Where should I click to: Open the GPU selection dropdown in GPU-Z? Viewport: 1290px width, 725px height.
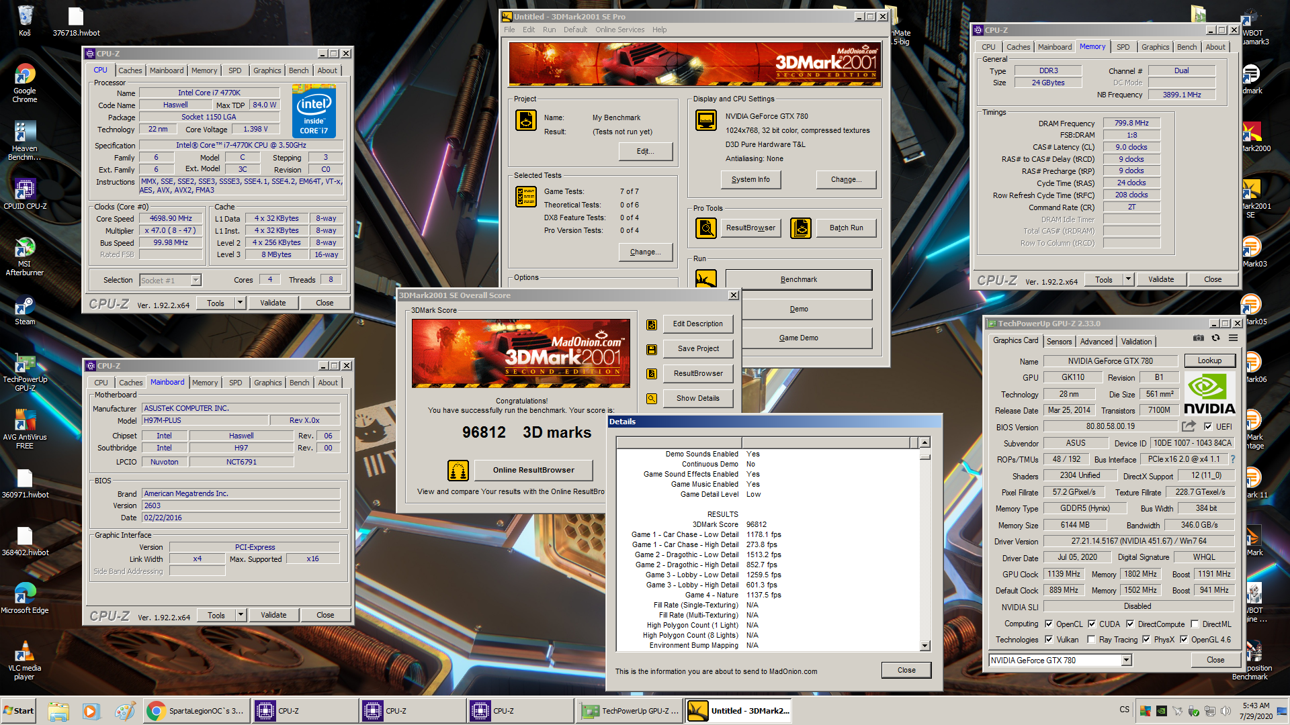[x=1126, y=661]
